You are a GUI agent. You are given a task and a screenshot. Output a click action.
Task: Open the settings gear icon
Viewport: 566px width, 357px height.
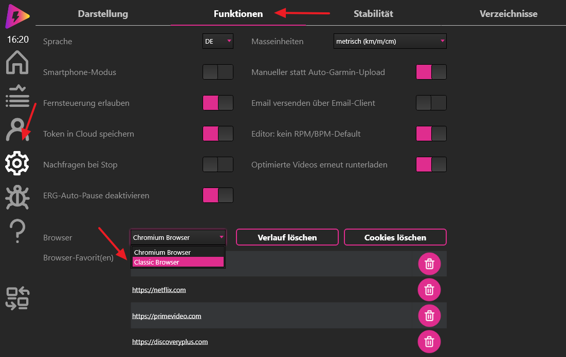tap(17, 163)
